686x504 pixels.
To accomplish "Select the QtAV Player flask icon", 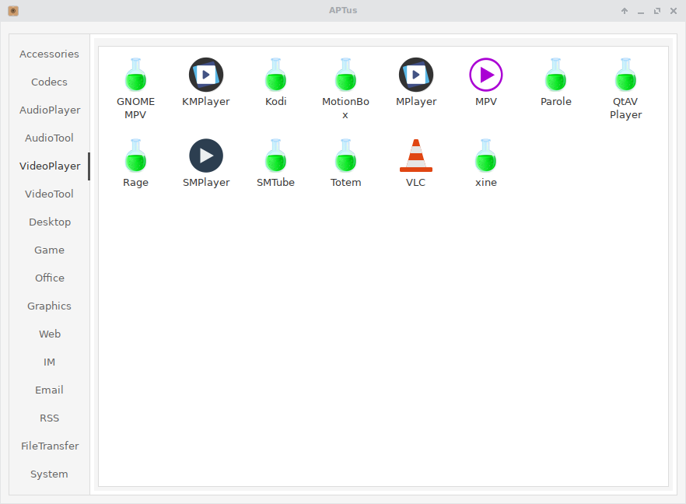I will click(625, 75).
